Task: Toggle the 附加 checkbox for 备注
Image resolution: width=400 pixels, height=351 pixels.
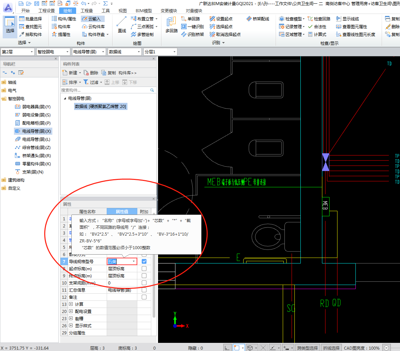Action: pos(144,297)
